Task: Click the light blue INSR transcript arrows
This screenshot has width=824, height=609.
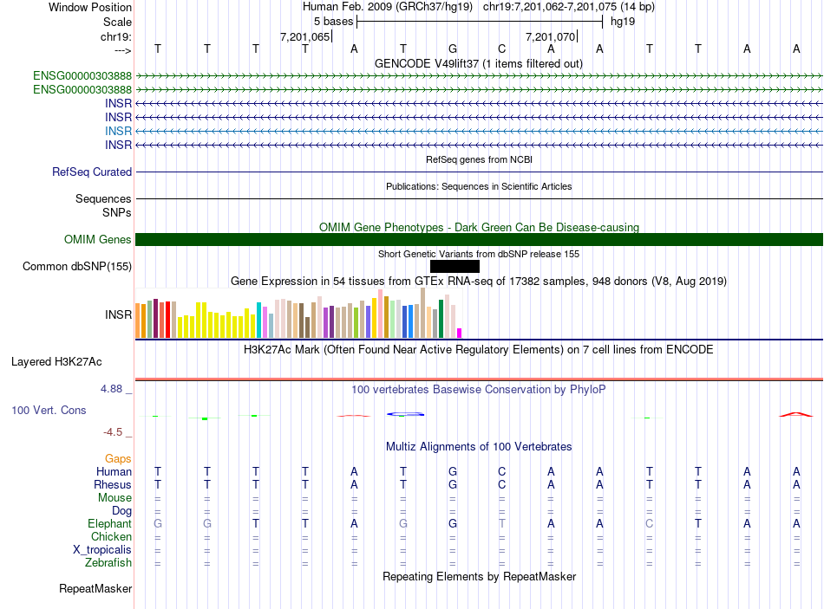Action: 479,131
